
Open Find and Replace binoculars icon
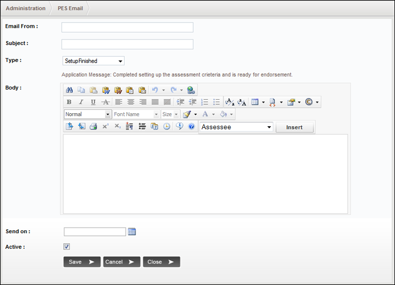pos(69,90)
